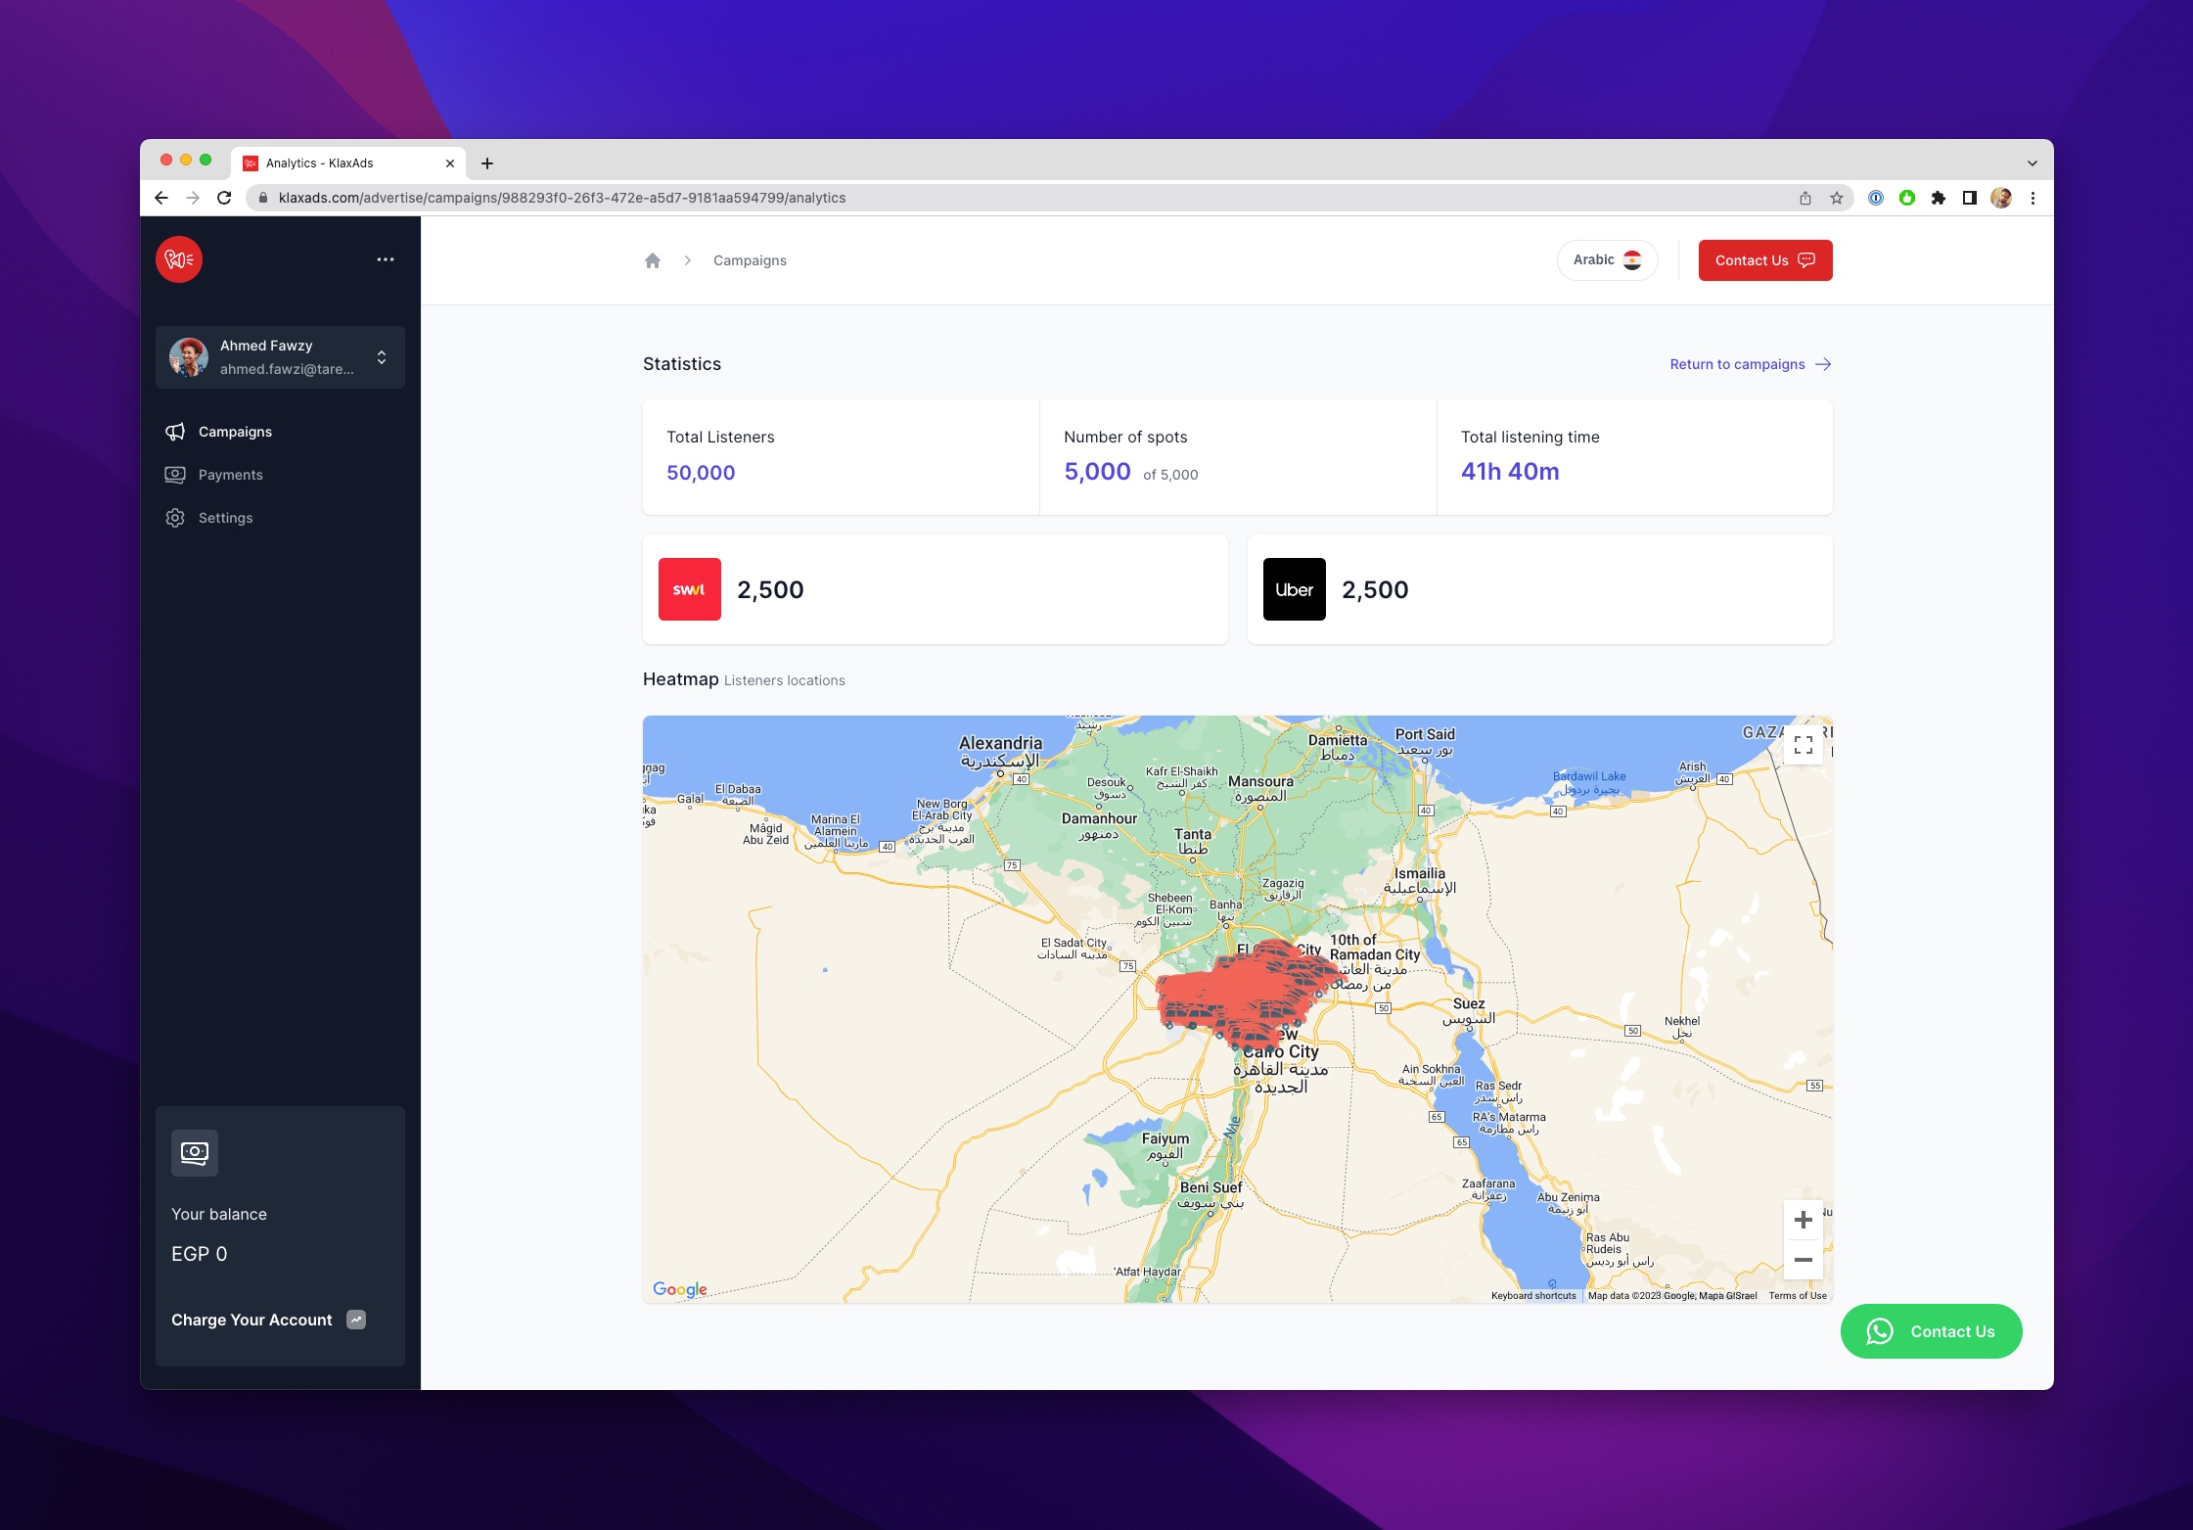Open the tab search dropdown chevron
The height and width of the screenshot is (1530, 2193).
click(x=2033, y=163)
